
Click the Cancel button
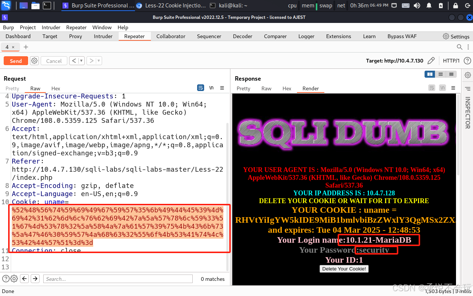(x=54, y=61)
